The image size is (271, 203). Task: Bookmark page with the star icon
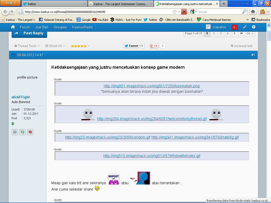(175, 12)
